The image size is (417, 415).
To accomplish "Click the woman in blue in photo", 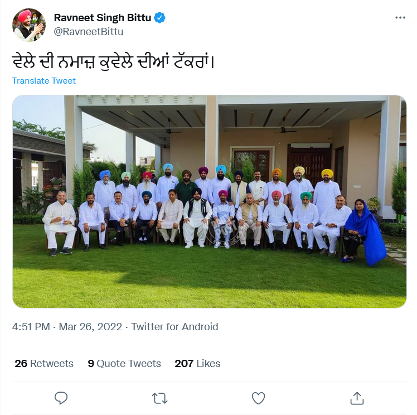I will point(364,232).
